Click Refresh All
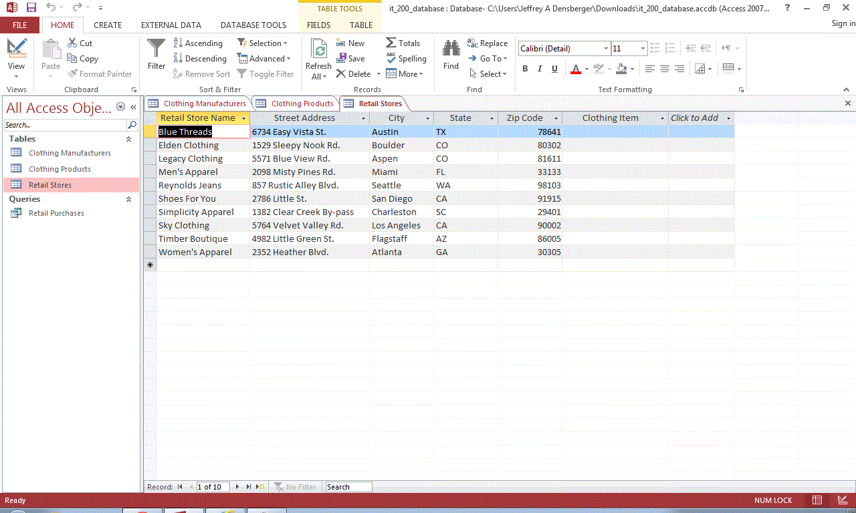Screen dimensions: 856x513 coord(318,58)
